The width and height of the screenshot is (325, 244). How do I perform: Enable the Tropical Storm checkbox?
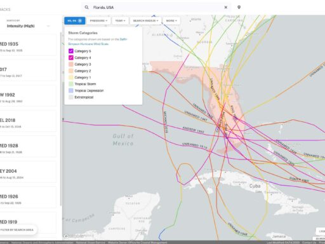pos(71,84)
